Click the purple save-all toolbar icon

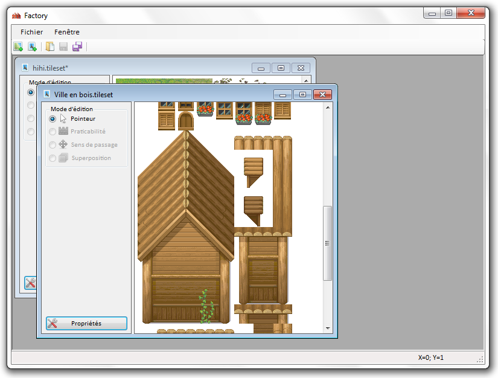[x=77, y=46]
